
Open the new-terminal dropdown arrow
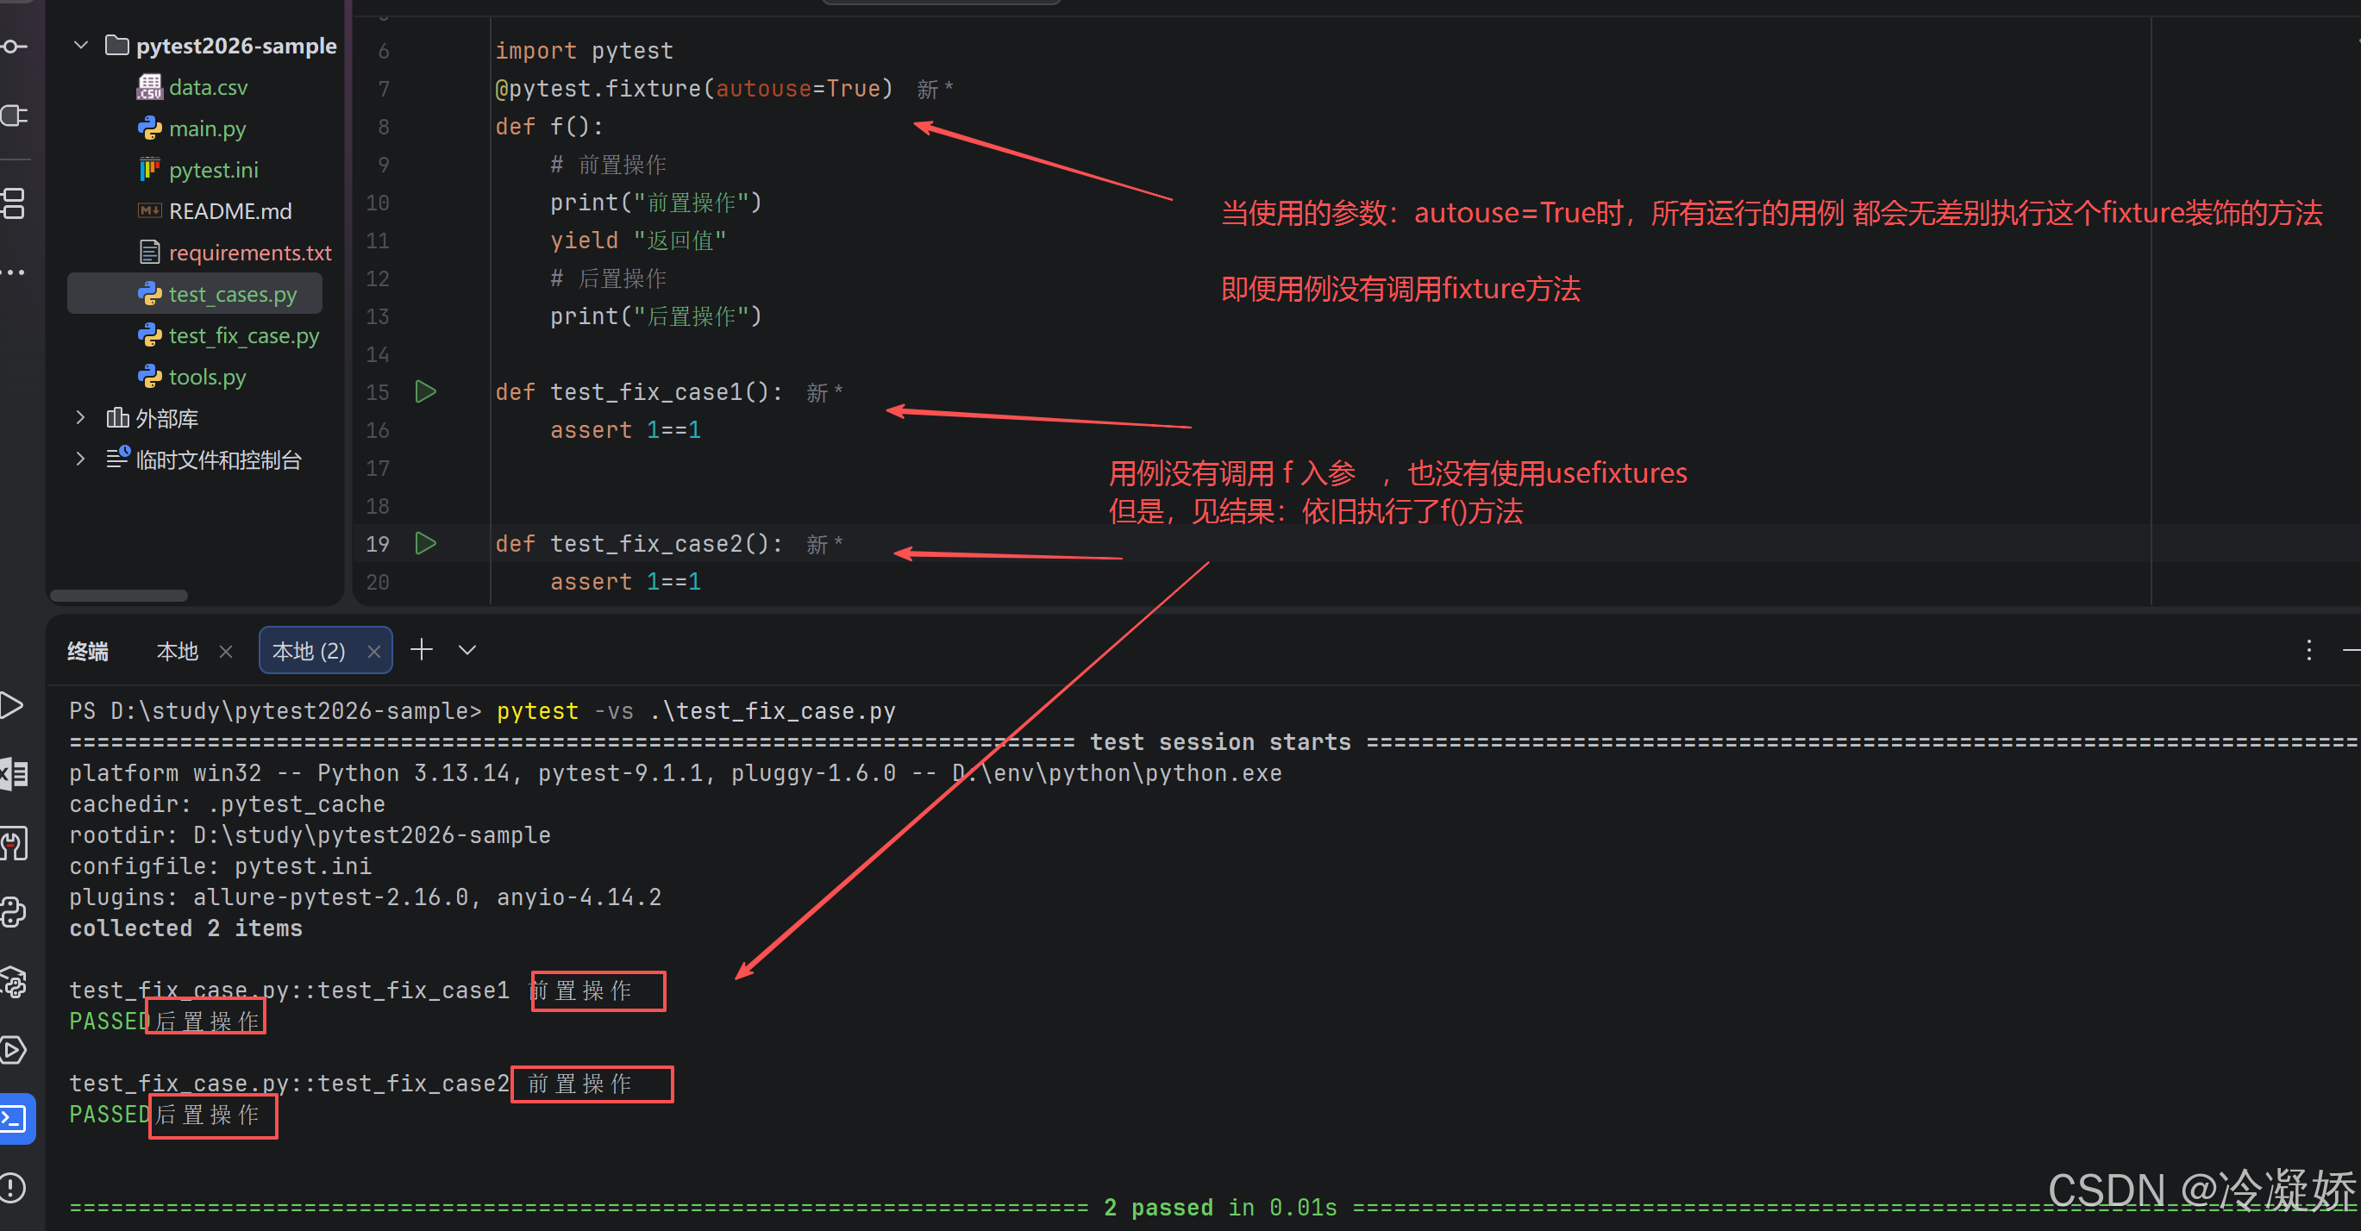[x=467, y=650]
